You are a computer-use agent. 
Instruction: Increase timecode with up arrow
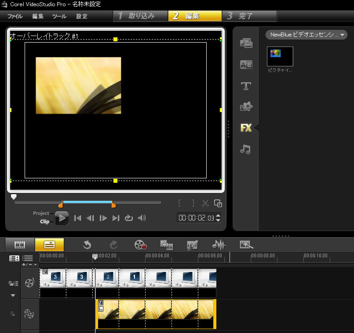pos(218,215)
